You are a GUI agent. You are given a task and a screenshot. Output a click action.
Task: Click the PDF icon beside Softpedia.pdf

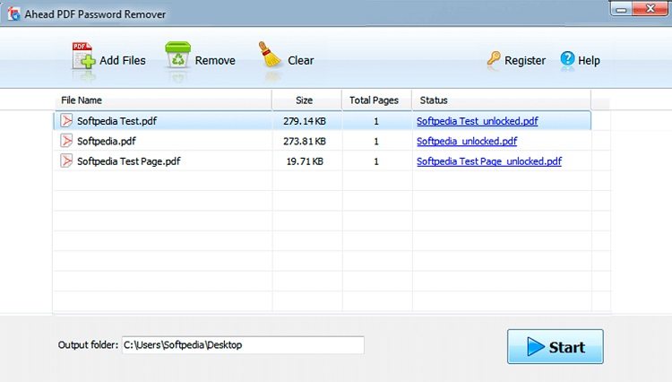[x=66, y=141]
